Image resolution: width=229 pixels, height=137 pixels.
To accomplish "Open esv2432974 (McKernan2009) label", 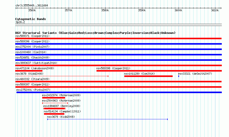I will [x=61, y=95].
